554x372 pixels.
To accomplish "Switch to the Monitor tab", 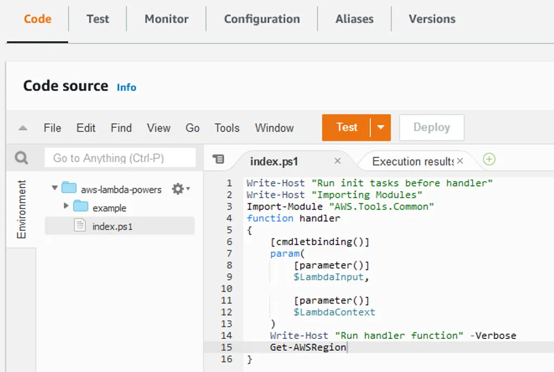I will [166, 19].
